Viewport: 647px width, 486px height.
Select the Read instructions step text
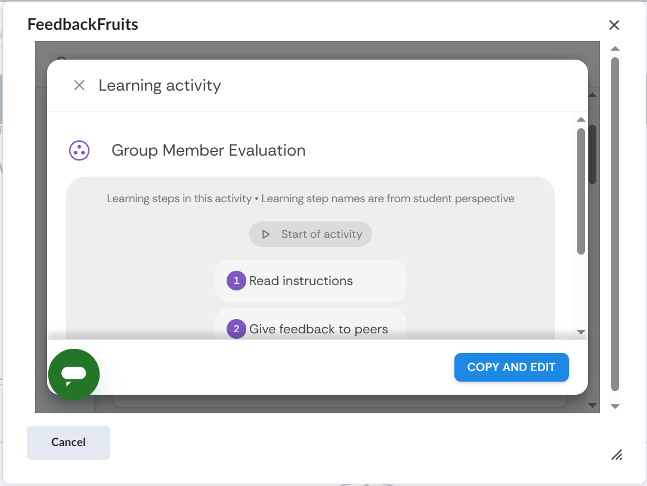click(x=301, y=281)
